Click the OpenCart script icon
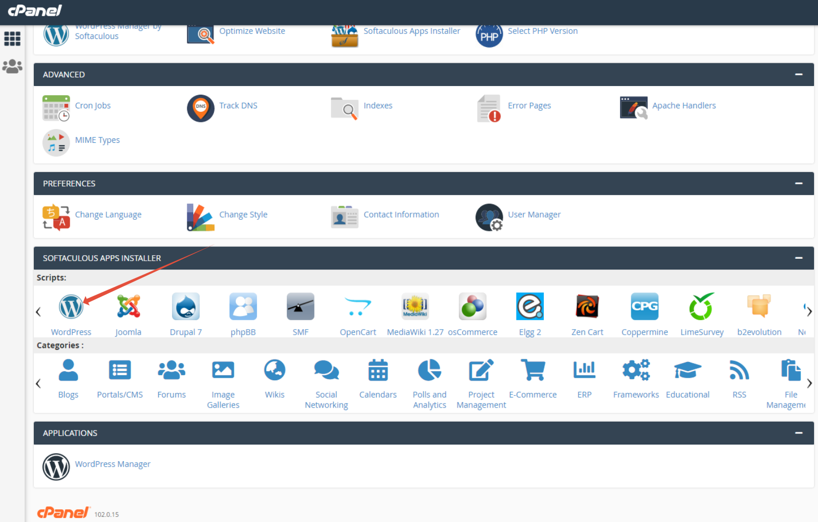The image size is (818, 522). click(358, 306)
